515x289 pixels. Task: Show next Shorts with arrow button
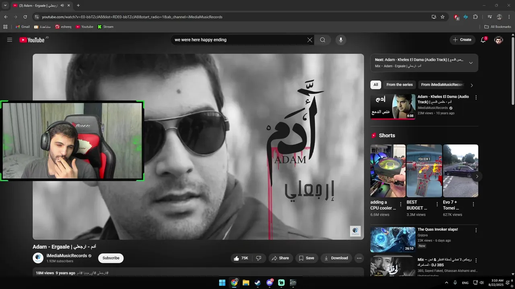pos(477,176)
